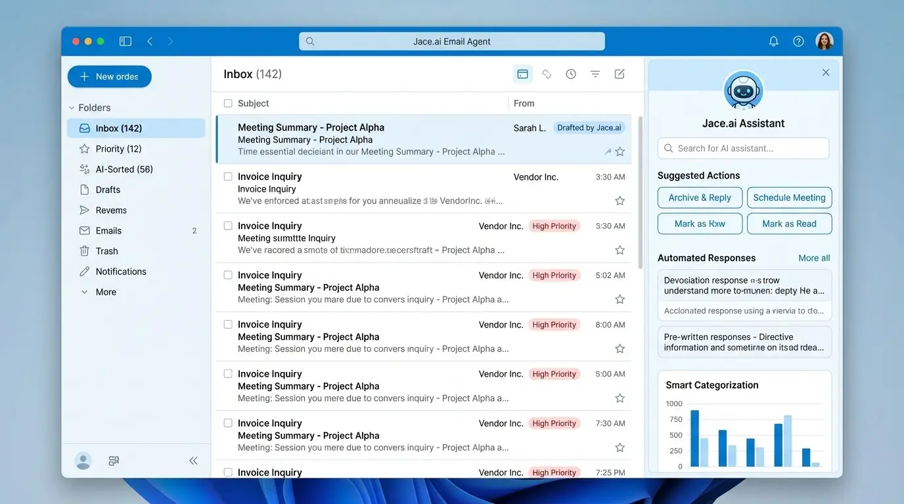Collapse sidebar with double chevron
The image size is (904, 504).
193,461
